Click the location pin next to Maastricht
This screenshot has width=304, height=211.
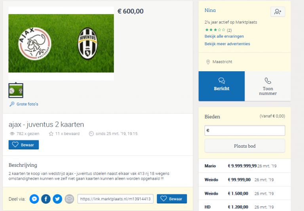pyautogui.click(x=208, y=62)
